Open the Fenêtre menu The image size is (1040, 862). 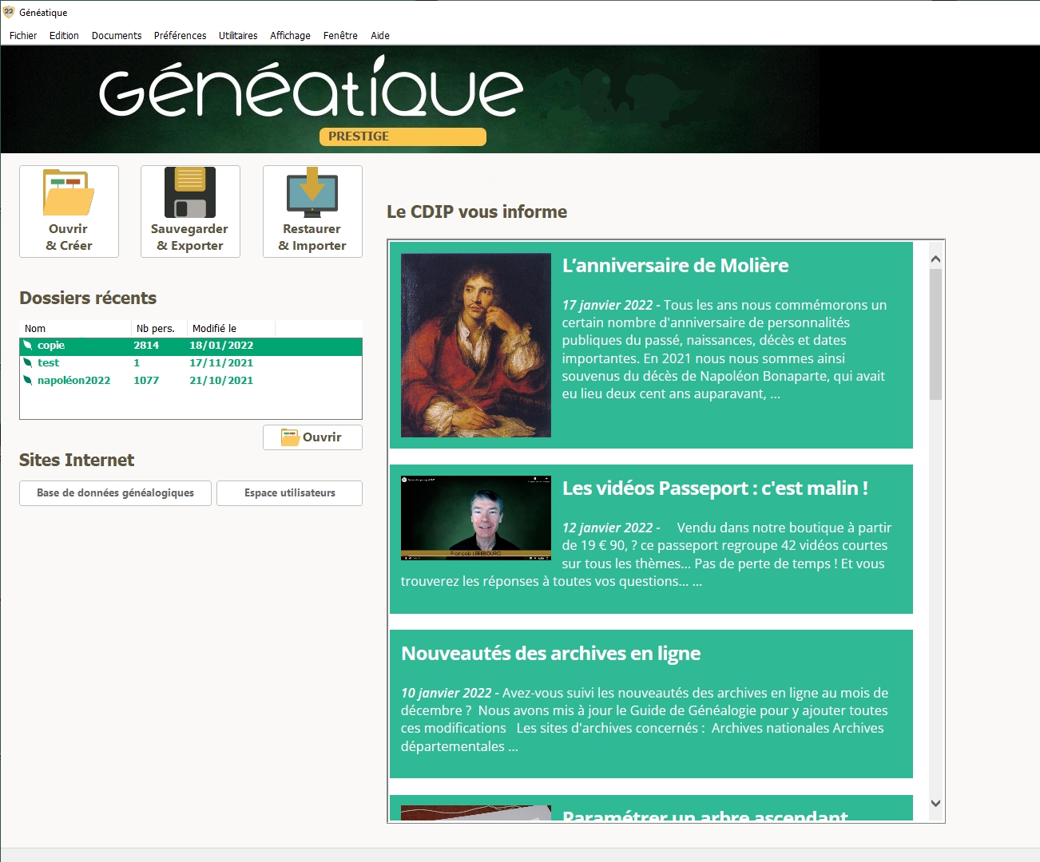tap(340, 36)
